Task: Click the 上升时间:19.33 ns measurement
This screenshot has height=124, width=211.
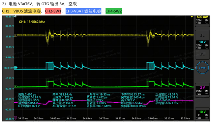Action: point(99,94)
